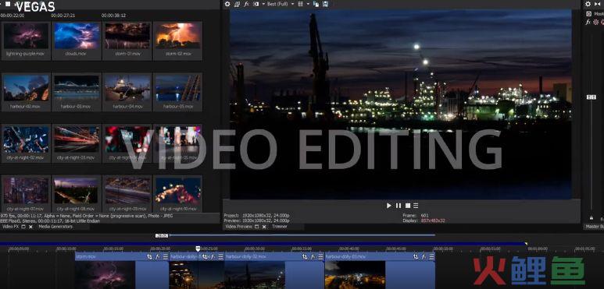This screenshot has height=289, width=604.
Task: Open Pan/Crop on harbour-dolly-02.mov event
Action: 304,257
